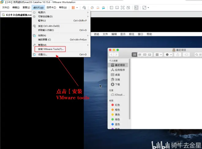Select 下载 in Finder sidebar
The image size is (202, 149).
pyautogui.click(x=118, y=84)
